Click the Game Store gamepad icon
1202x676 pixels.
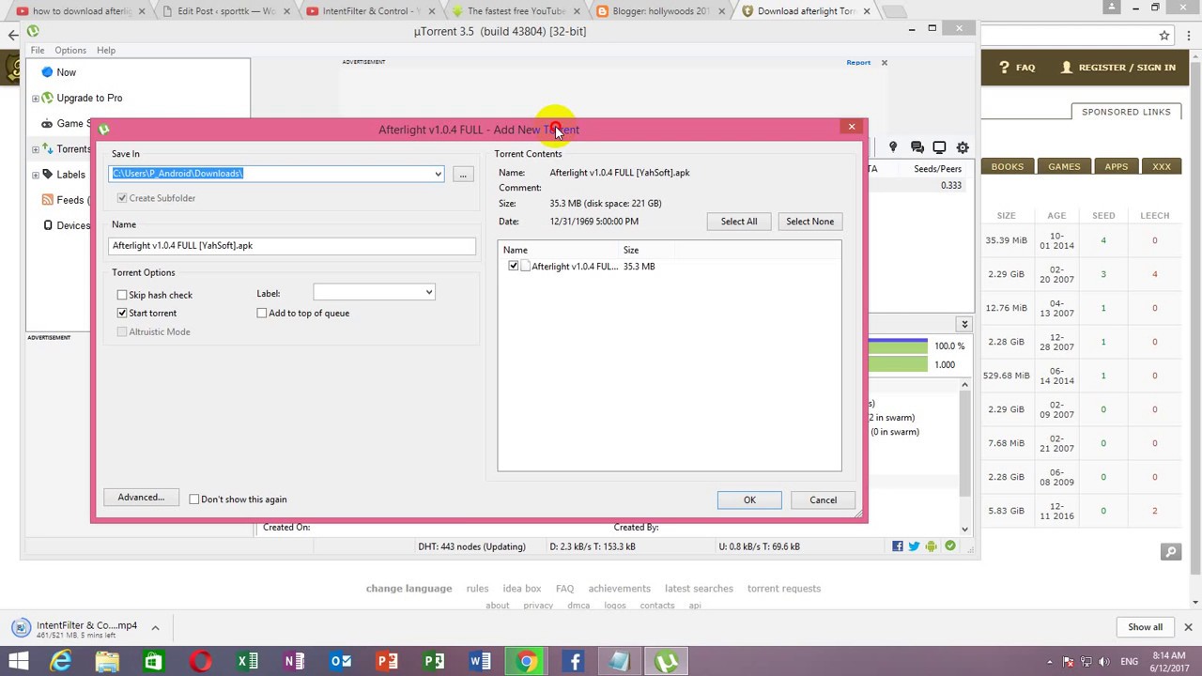[47, 123]
